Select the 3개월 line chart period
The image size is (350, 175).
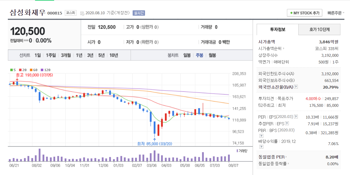click(x=66, y=55)
